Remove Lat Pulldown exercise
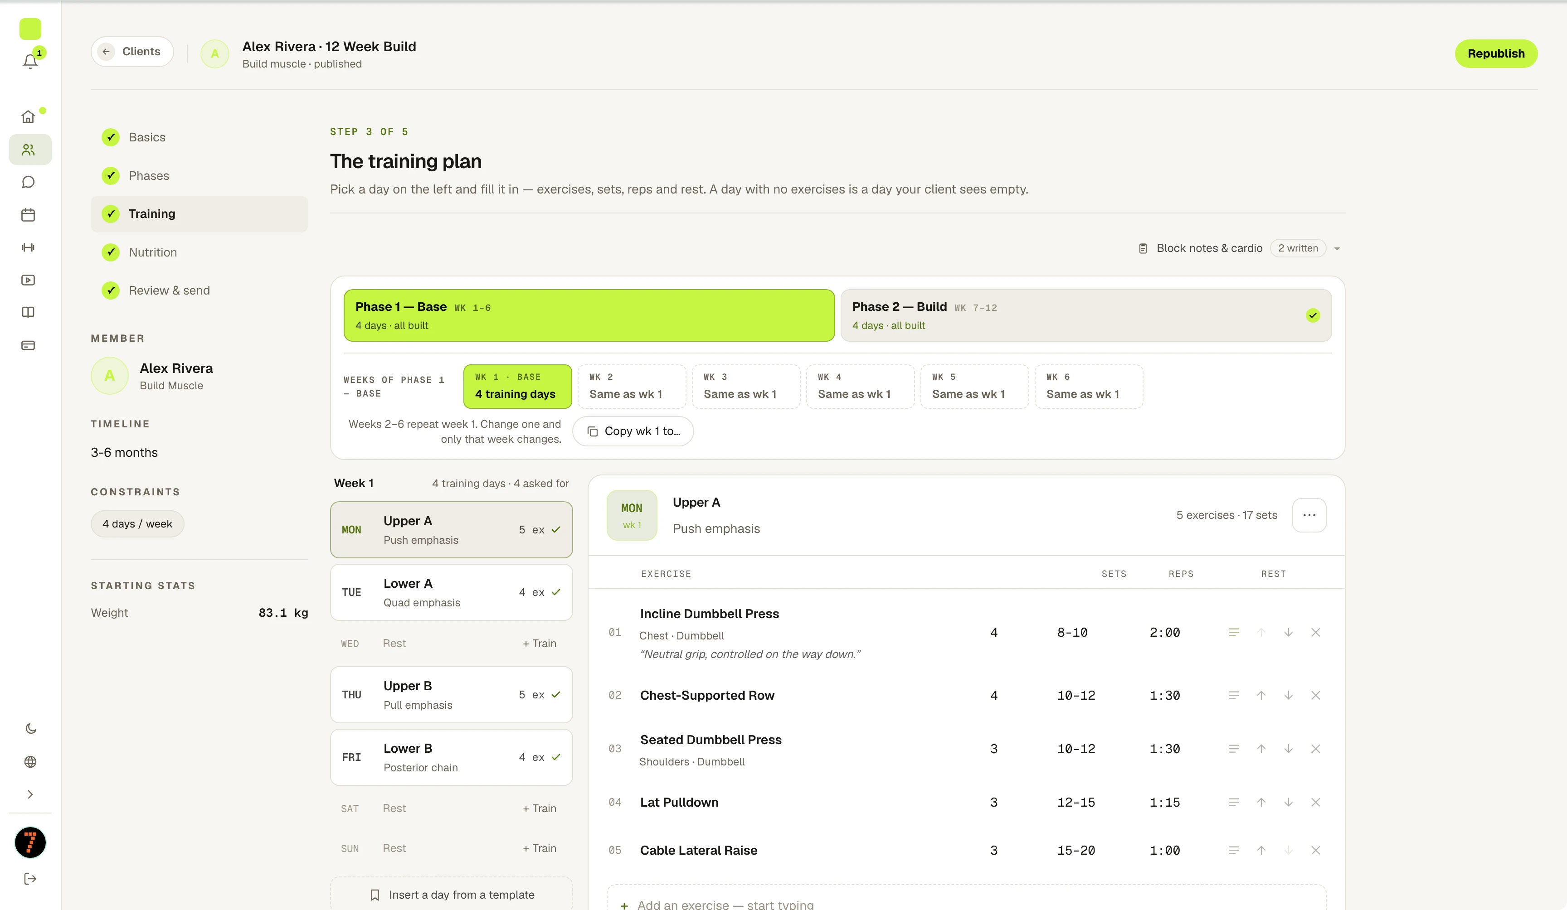Viewport: 1567px width, 910px height. [x=1315, y=803]
